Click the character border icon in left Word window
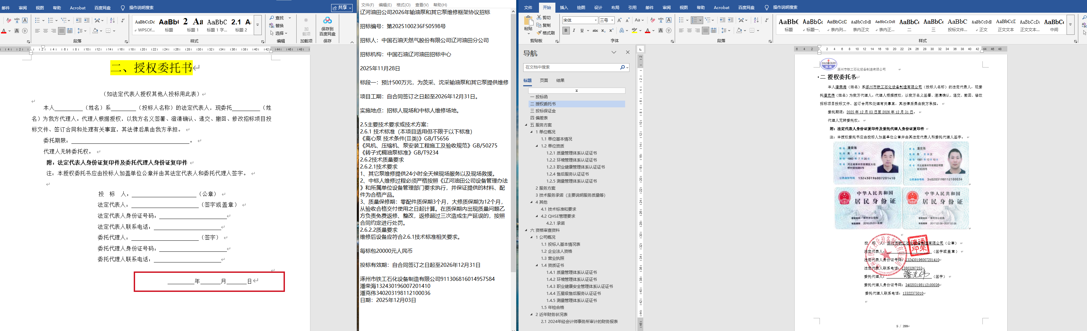Viewport: 1087px width, 331px height. [25, 20]
